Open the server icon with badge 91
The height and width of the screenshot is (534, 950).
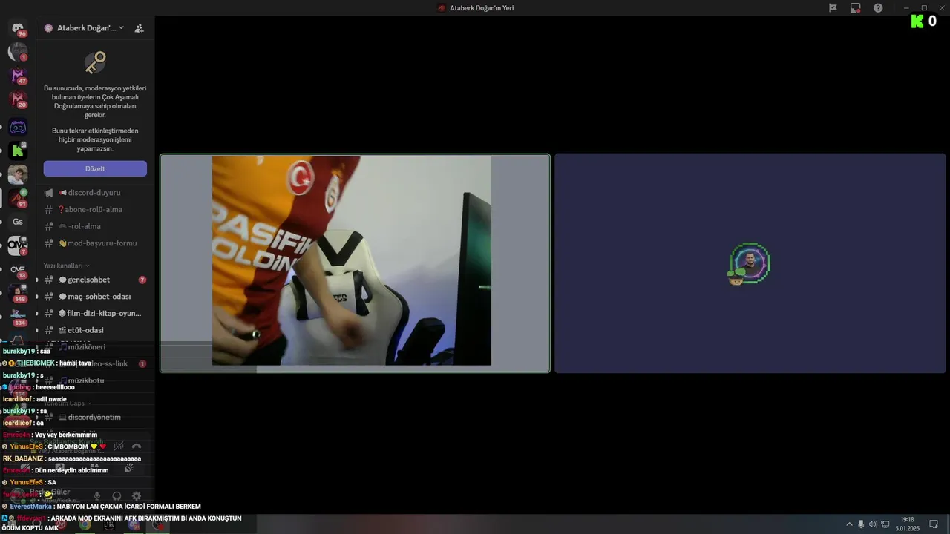[18, 198]
